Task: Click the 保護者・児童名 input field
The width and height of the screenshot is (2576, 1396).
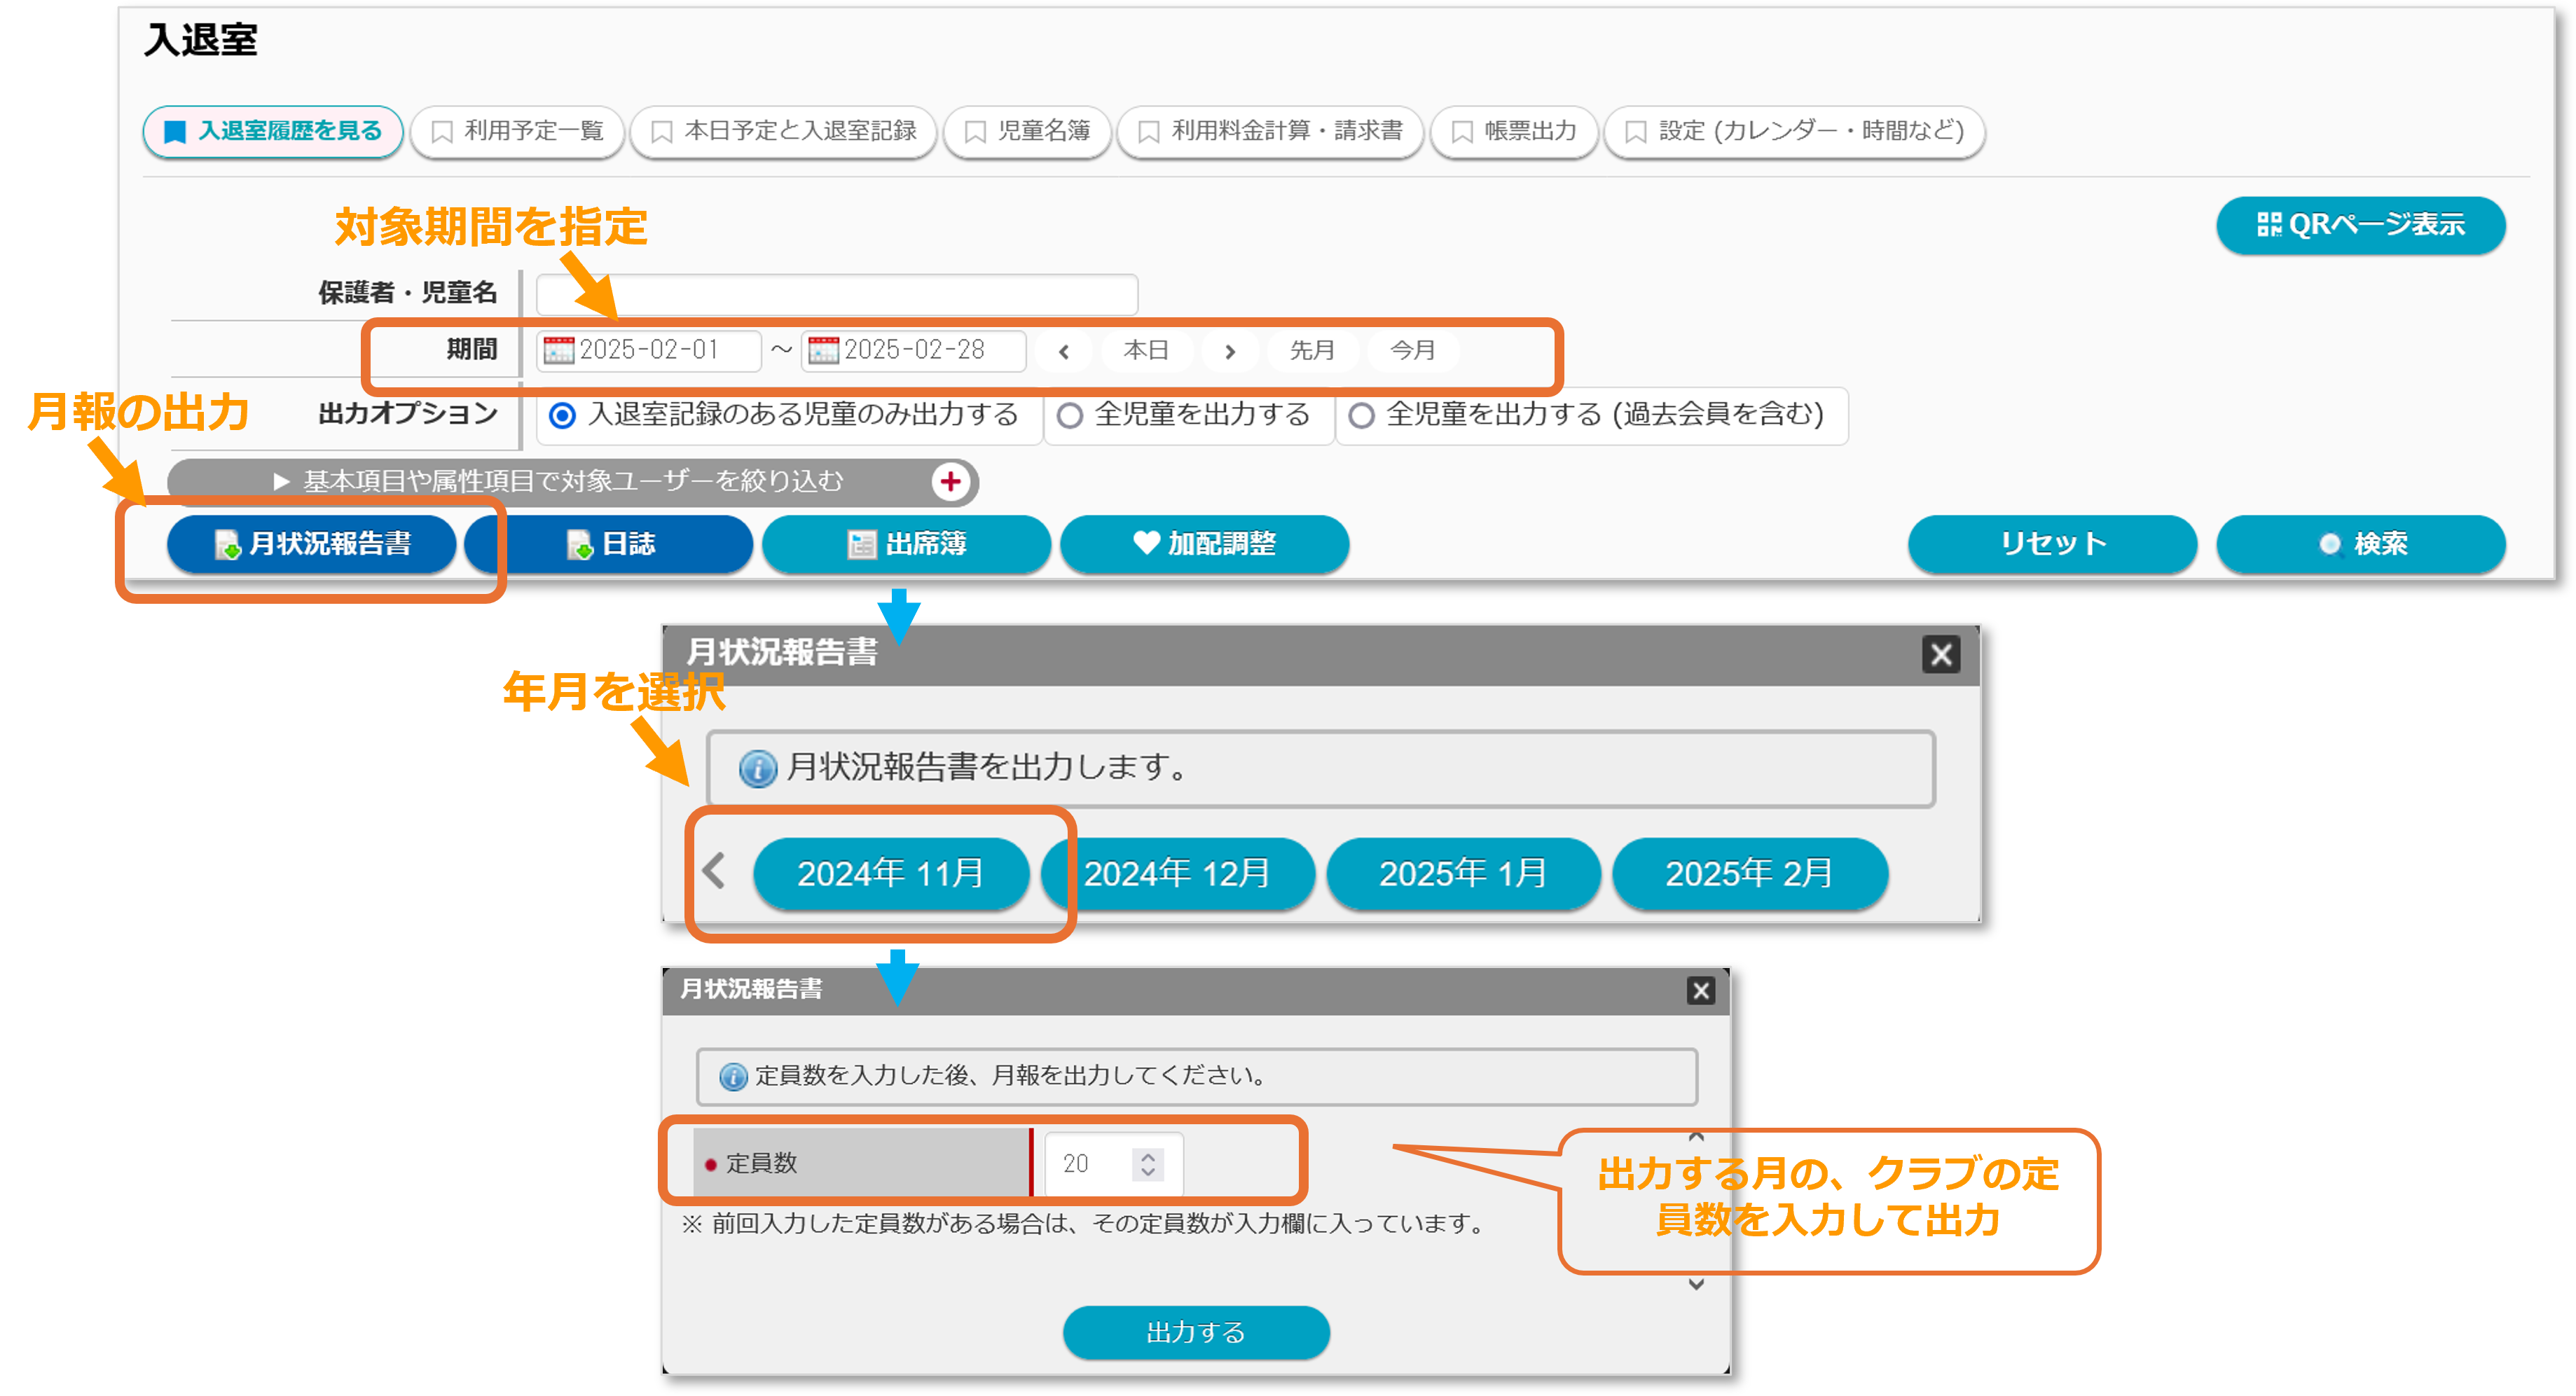Action: [837, 294]
